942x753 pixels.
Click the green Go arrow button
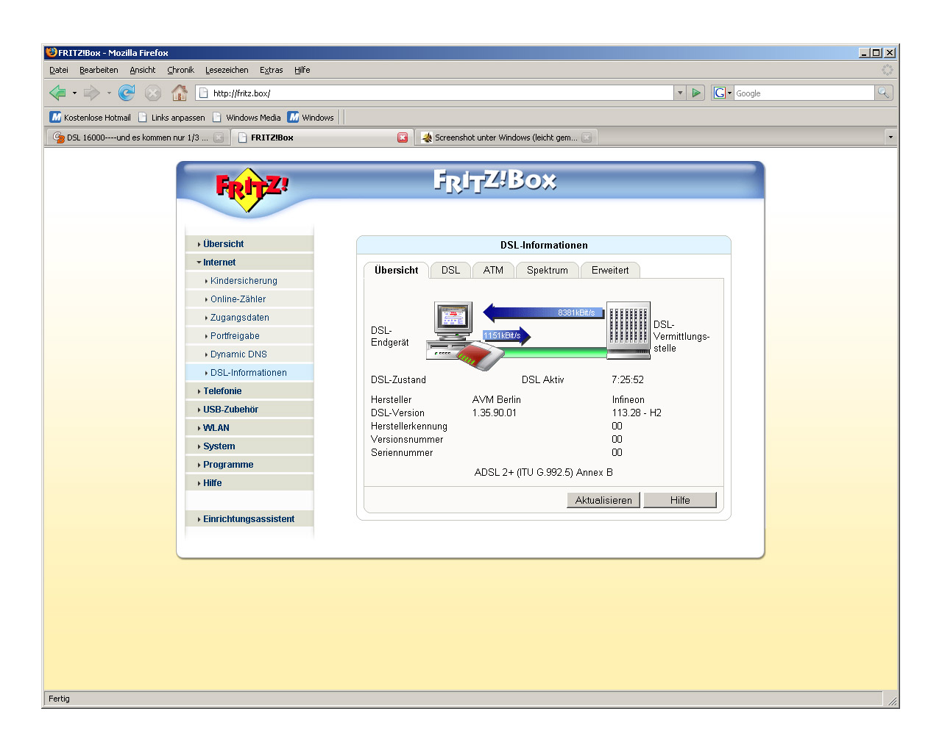click(696, 93)
